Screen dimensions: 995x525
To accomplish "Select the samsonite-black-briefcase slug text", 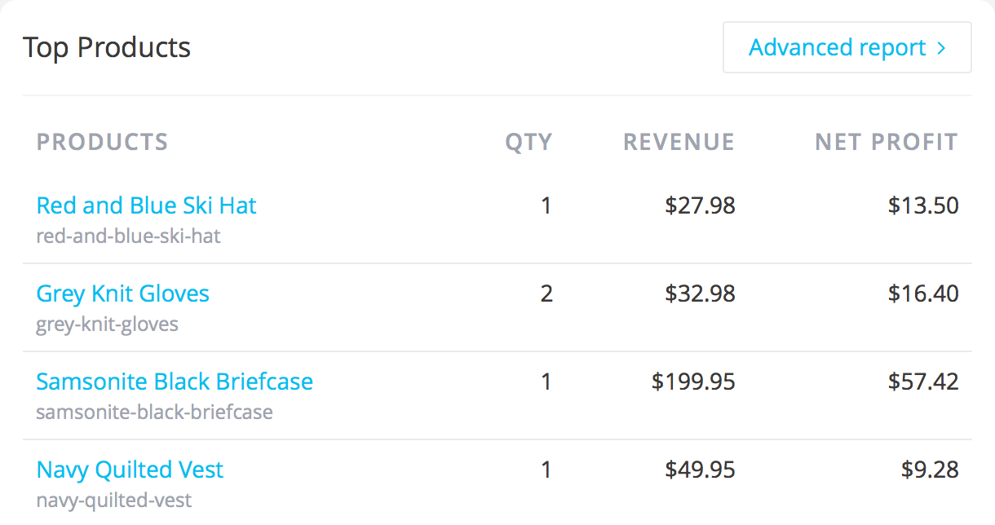I will point(155,412).
